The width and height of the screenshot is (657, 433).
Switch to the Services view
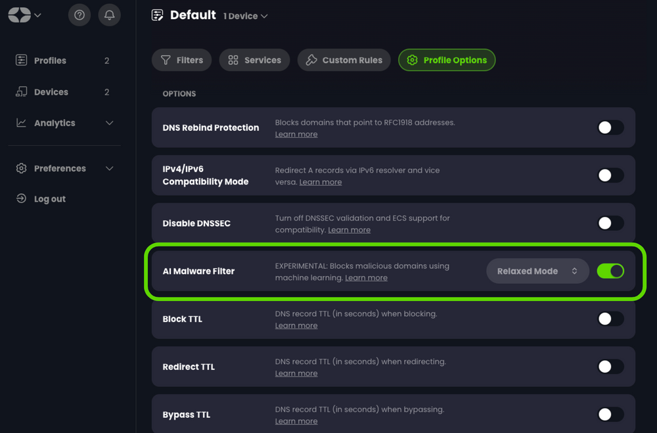tap(254, 60)
